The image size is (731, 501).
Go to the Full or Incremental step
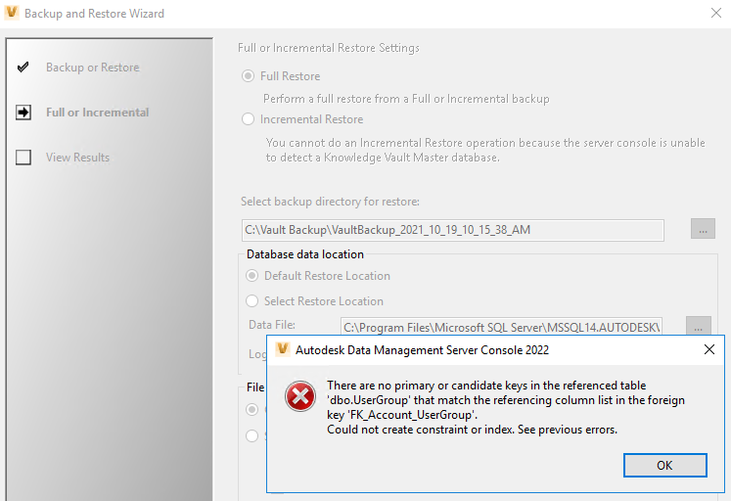coord(97,113)
